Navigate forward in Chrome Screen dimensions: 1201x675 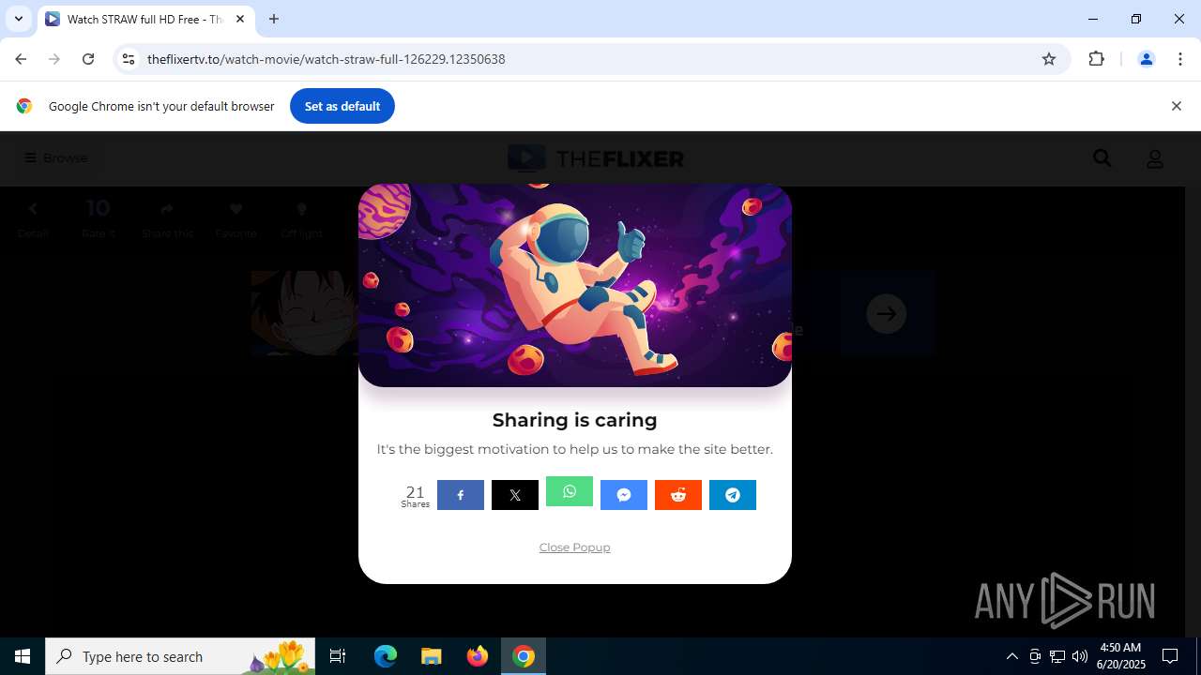click(x=54, y=59)
